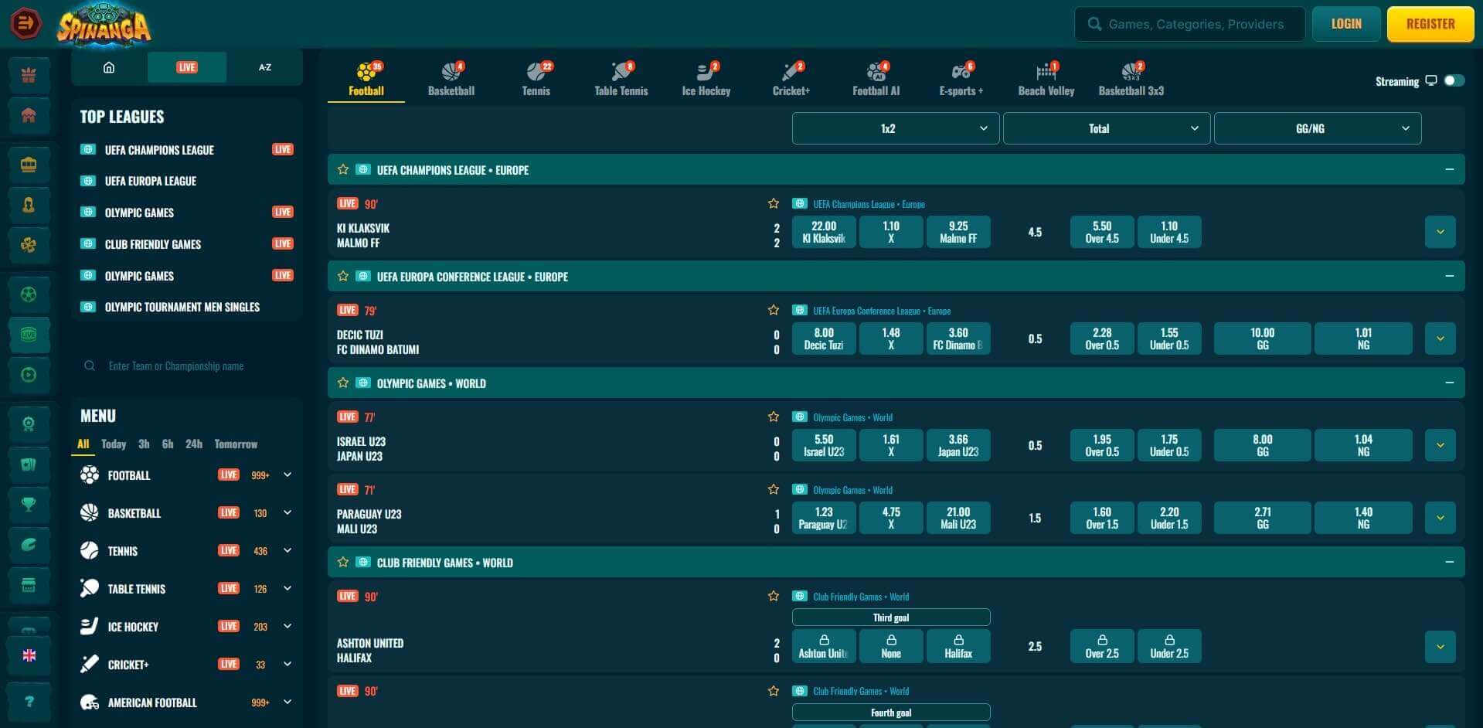Click the Ice Hockey stick icon in Menu

(x=90, y=626)
